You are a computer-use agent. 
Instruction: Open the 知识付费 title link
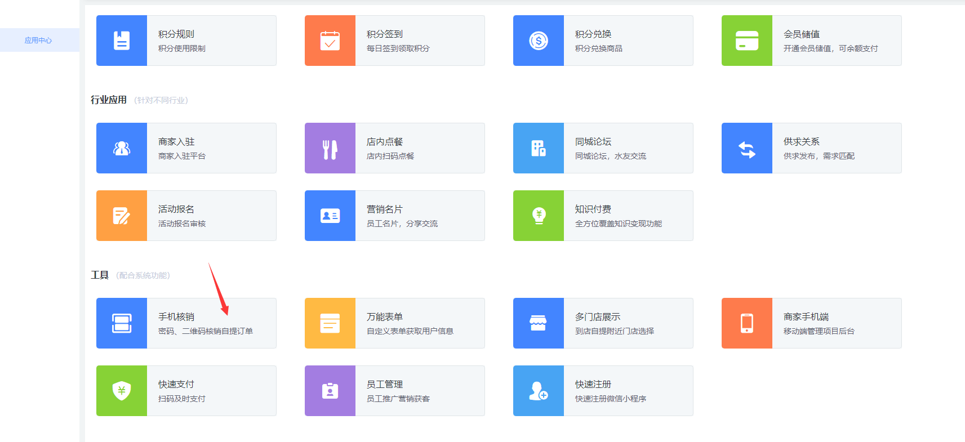click(x=593, y=209)
